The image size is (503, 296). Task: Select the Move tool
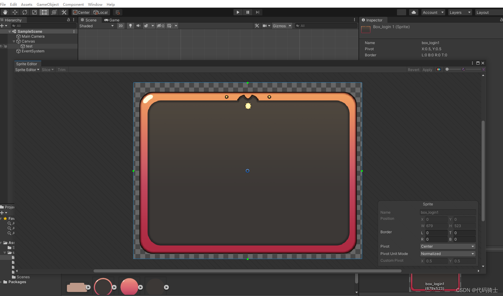(15, 12)
